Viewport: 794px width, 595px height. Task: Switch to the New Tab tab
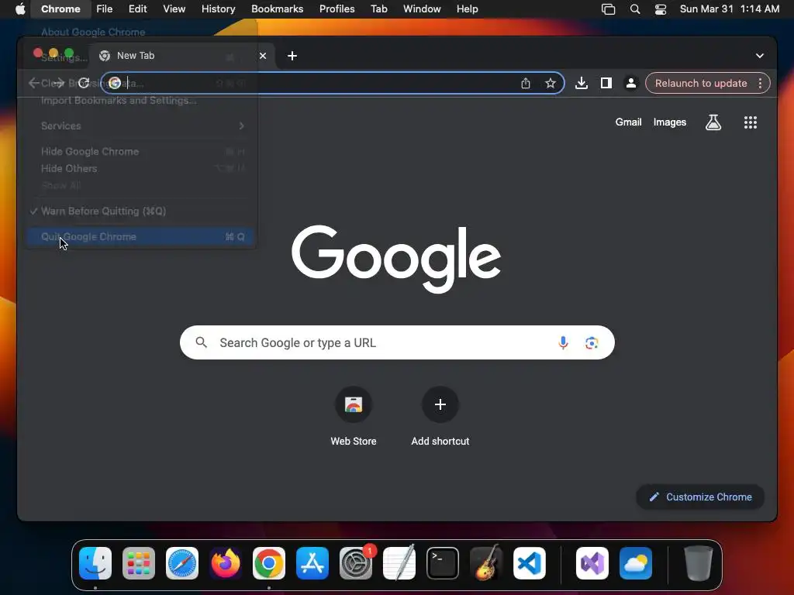[x=181, y=56]
